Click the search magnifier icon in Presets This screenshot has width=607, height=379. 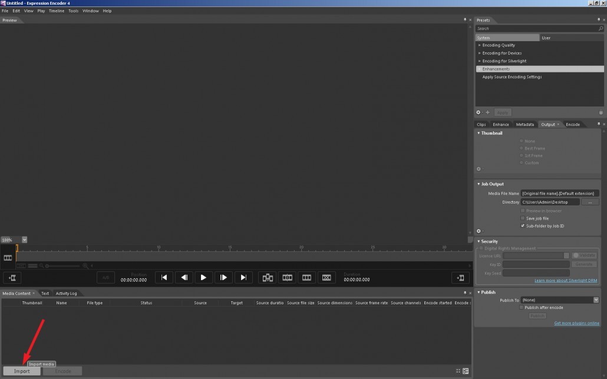coord(601,28)
